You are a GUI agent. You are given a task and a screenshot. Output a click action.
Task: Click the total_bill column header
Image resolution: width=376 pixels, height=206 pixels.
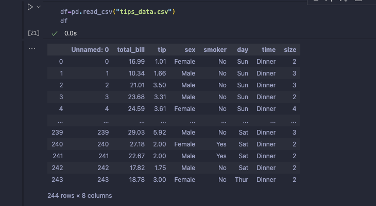point(131,50)
